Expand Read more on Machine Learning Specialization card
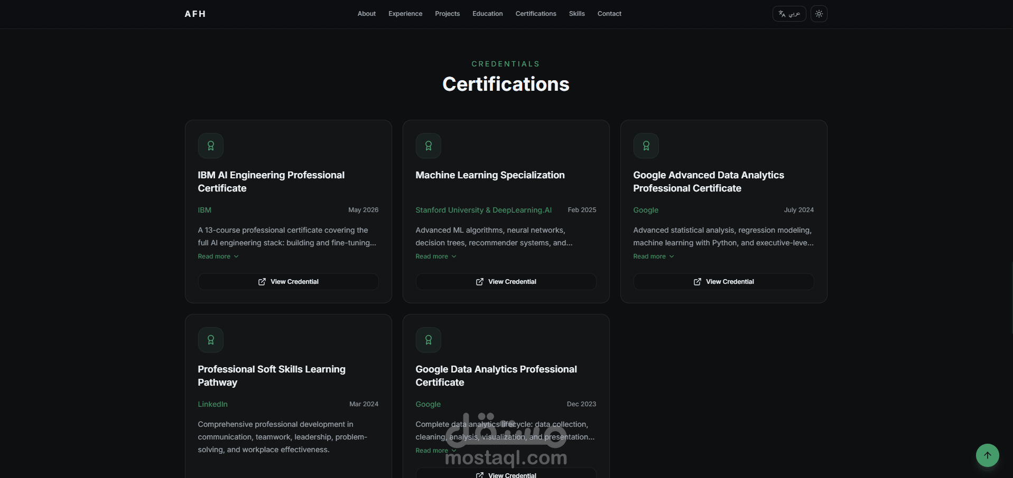The height and width of the screenshot is (478, 1013). click(x=436, y=256)
